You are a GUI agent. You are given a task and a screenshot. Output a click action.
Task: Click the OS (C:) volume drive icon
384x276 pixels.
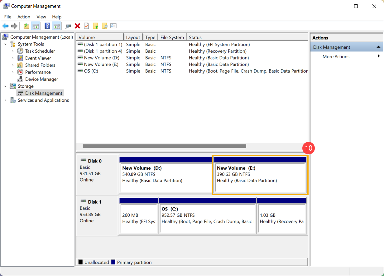pos(80,71)
